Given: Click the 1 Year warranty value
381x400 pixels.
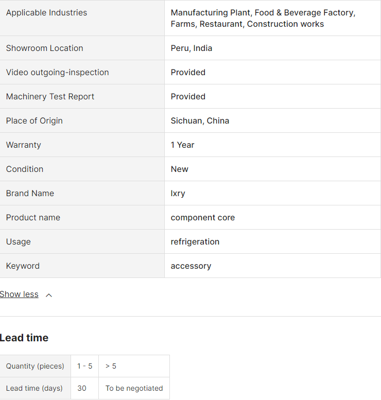Looking at the screenshot, I should [x=182, y=145].
